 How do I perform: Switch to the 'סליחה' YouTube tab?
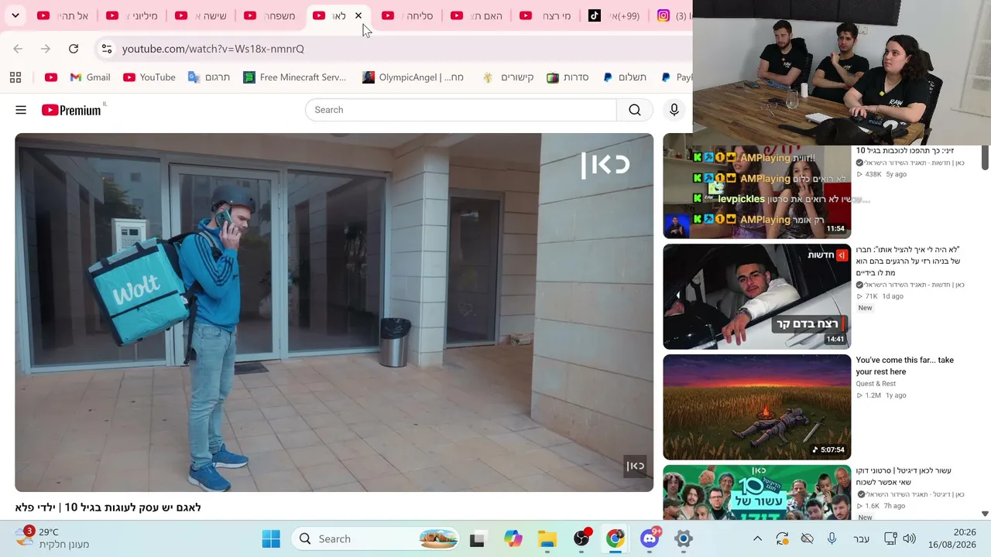click(x=407, y=15)
